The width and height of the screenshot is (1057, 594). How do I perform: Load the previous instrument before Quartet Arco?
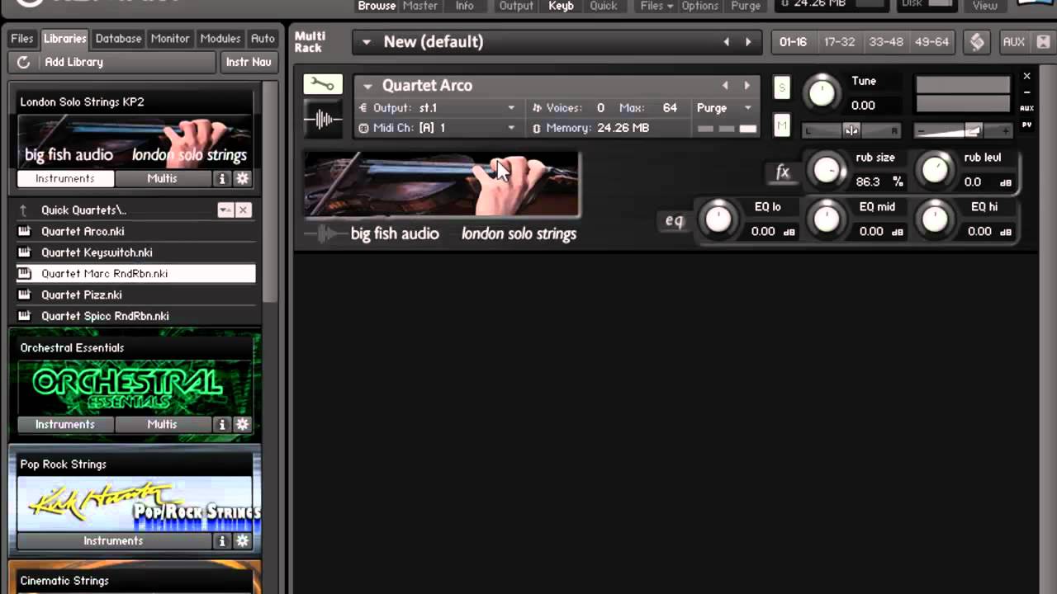725,85
